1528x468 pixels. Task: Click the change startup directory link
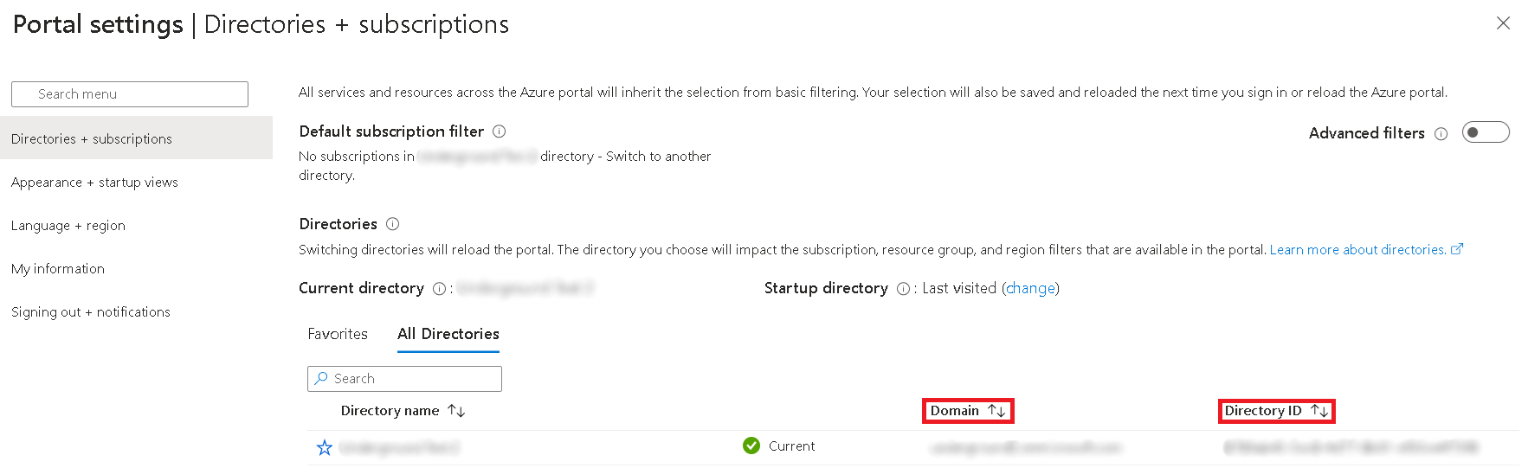[x=1030, y=288]
